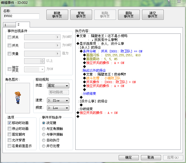Tick the 独立开关 condition checkbox
Screen dimensions: 186x163
tap(9, 69)
